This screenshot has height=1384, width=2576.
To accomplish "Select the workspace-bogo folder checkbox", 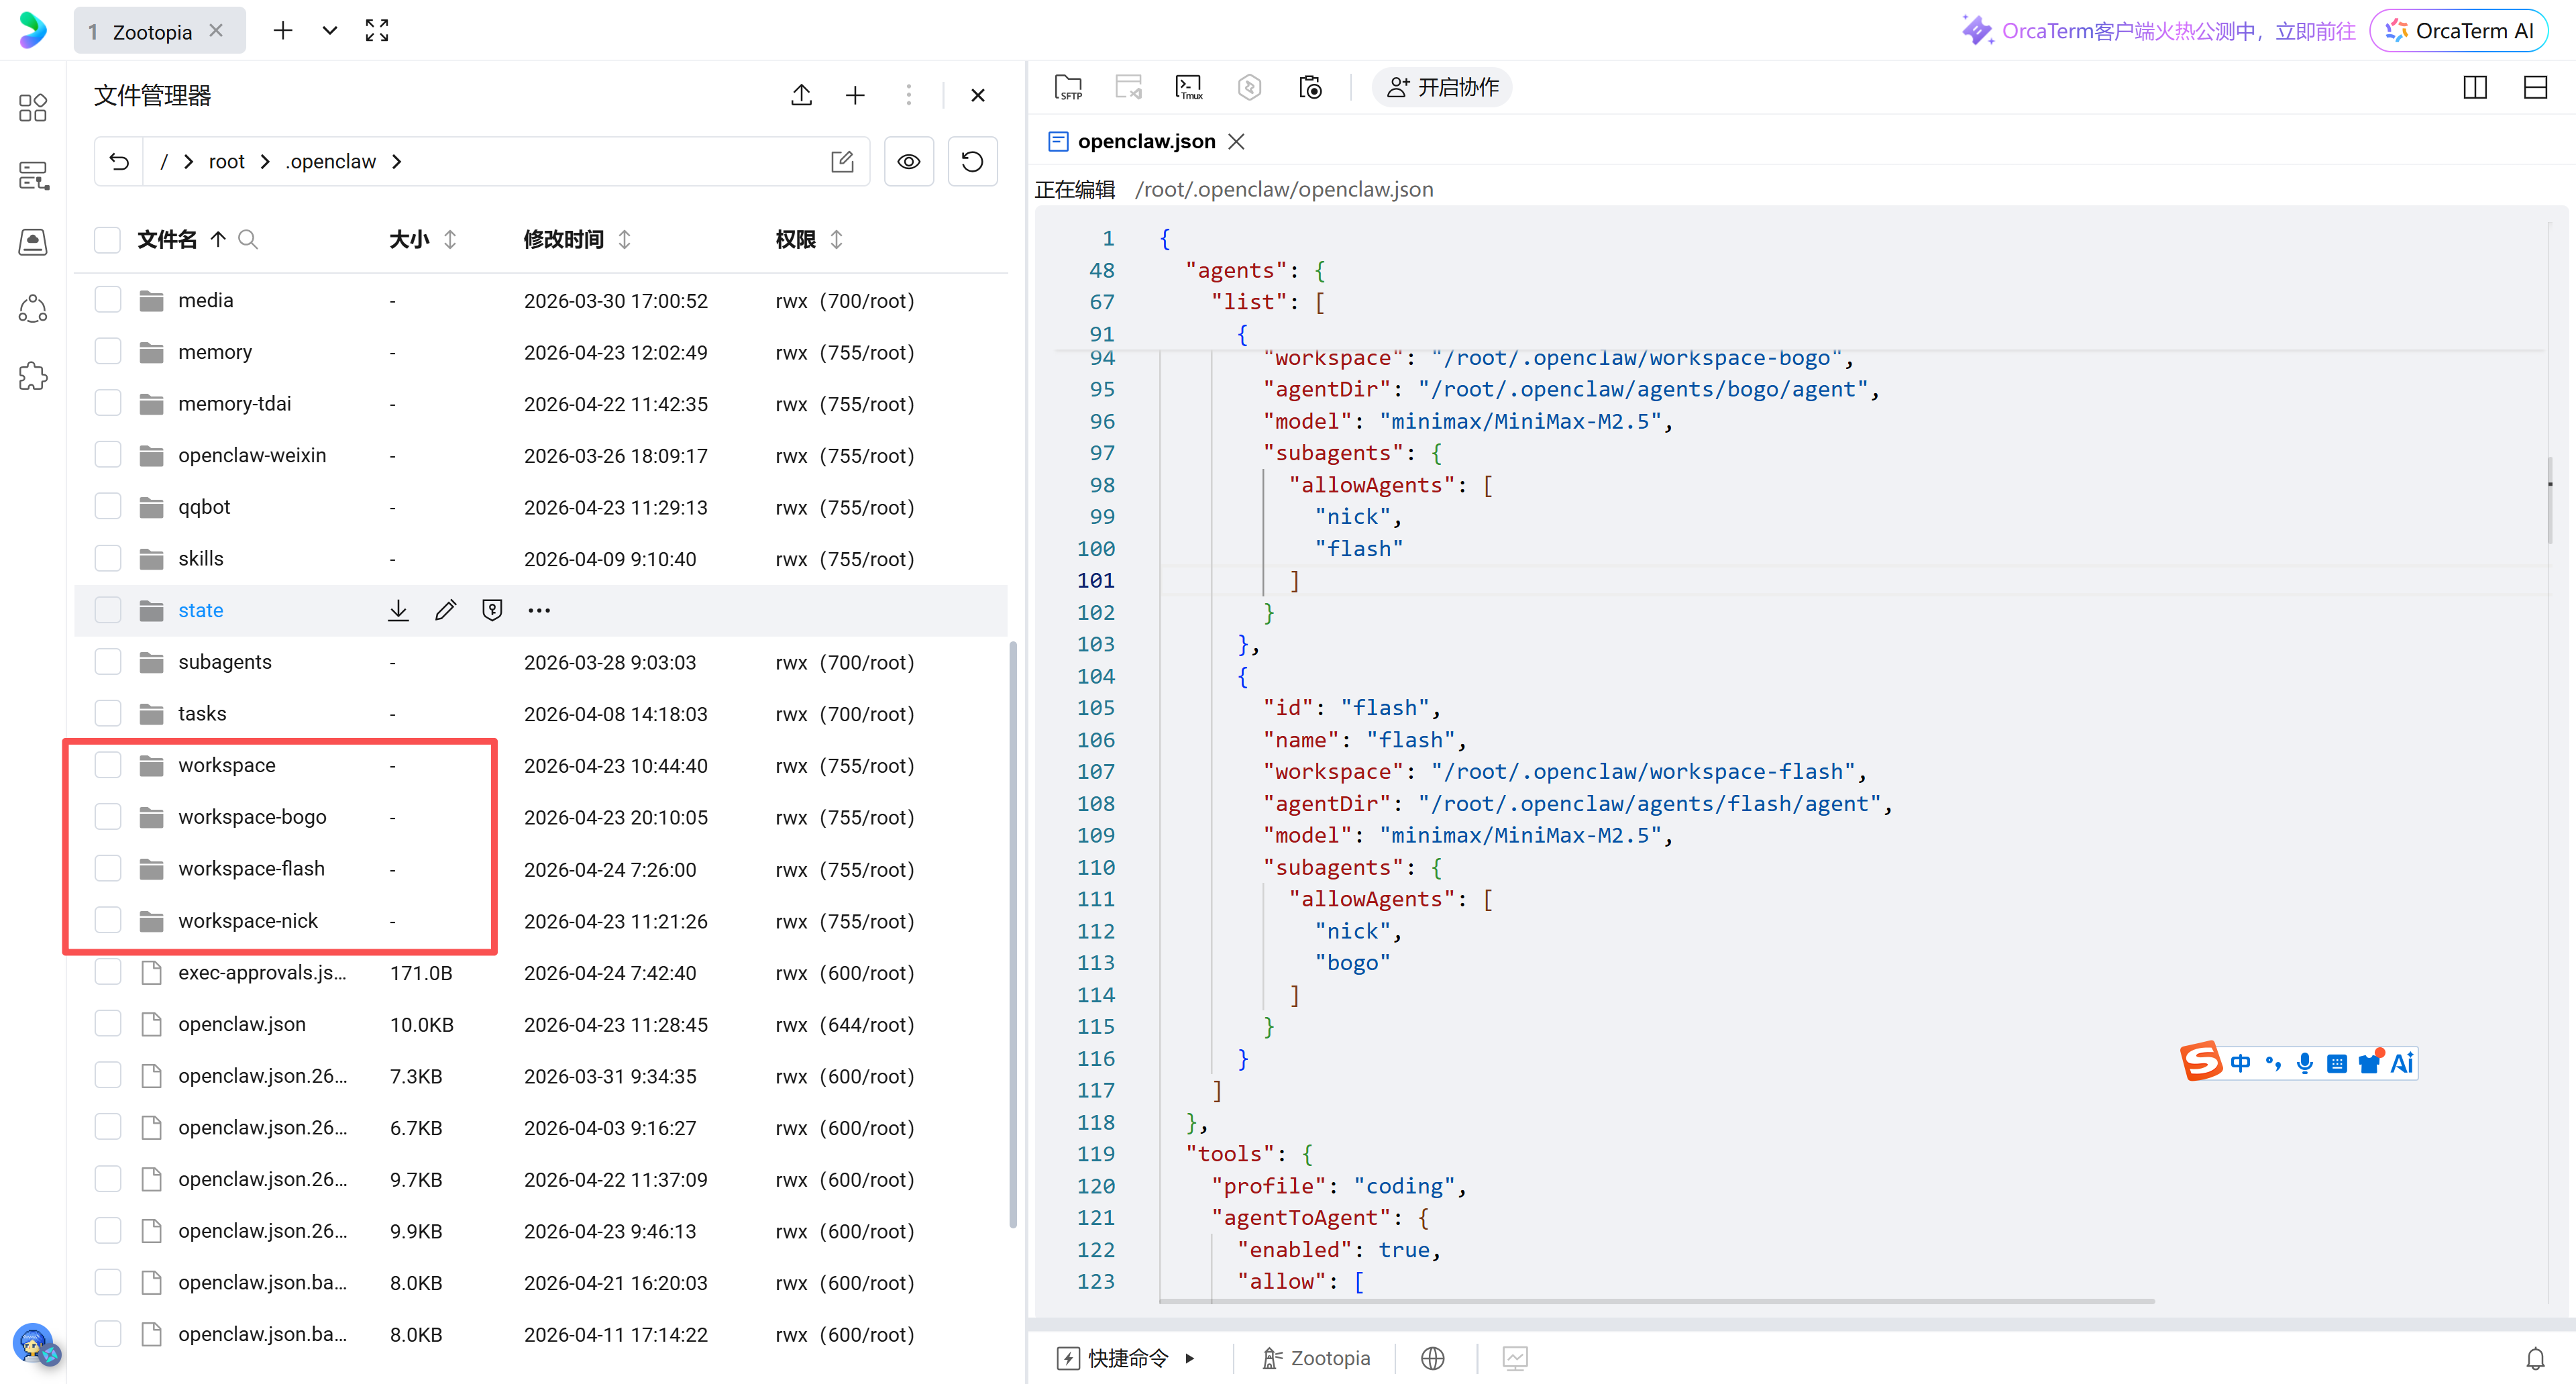I will point(107,817).
